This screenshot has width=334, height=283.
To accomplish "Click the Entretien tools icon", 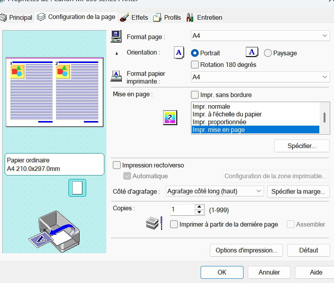I will point(190,17).
